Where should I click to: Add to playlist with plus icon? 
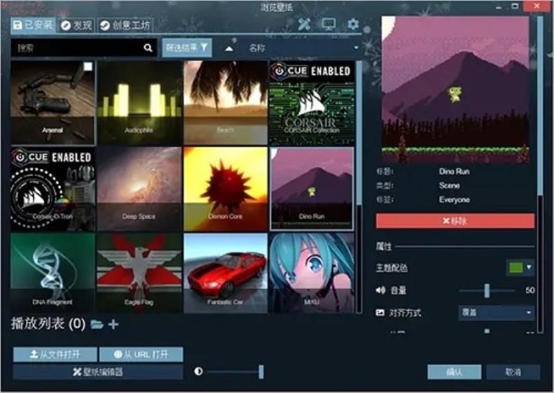coord(113,324)
